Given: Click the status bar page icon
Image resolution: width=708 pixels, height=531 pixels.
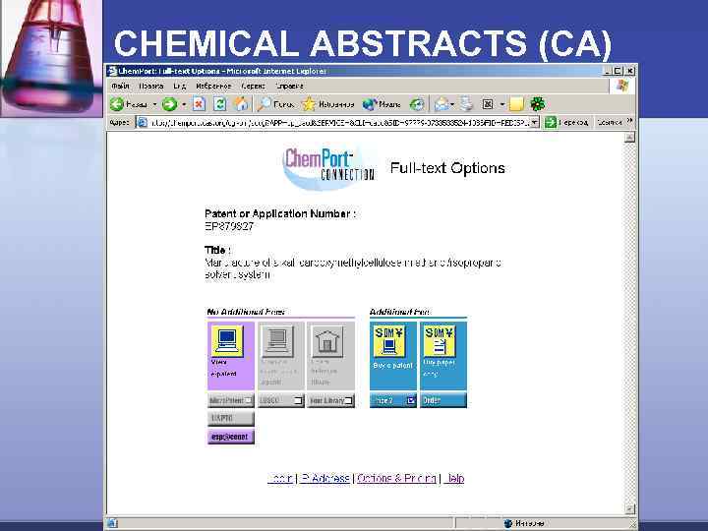Looking at the screenshot, I should coord(112,523).
